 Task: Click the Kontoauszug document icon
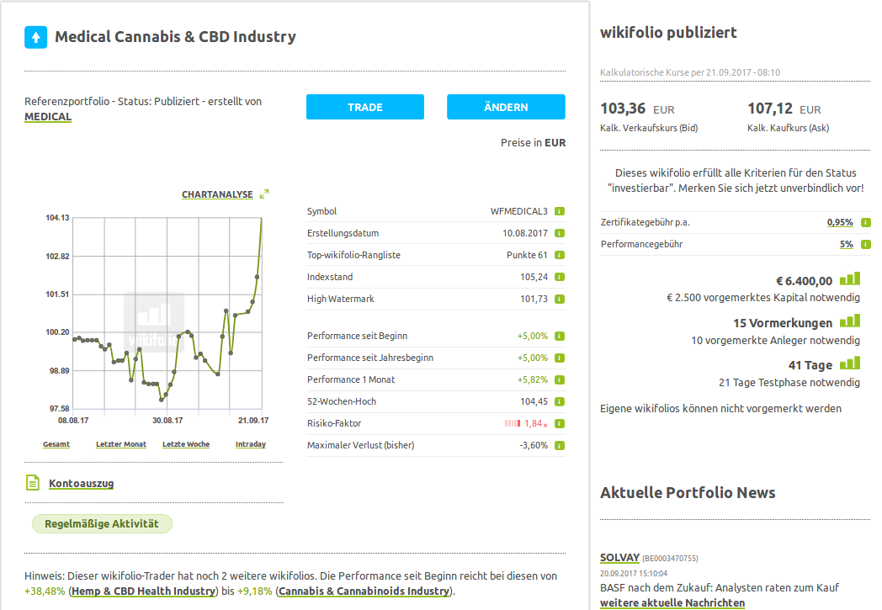(33, 483)
